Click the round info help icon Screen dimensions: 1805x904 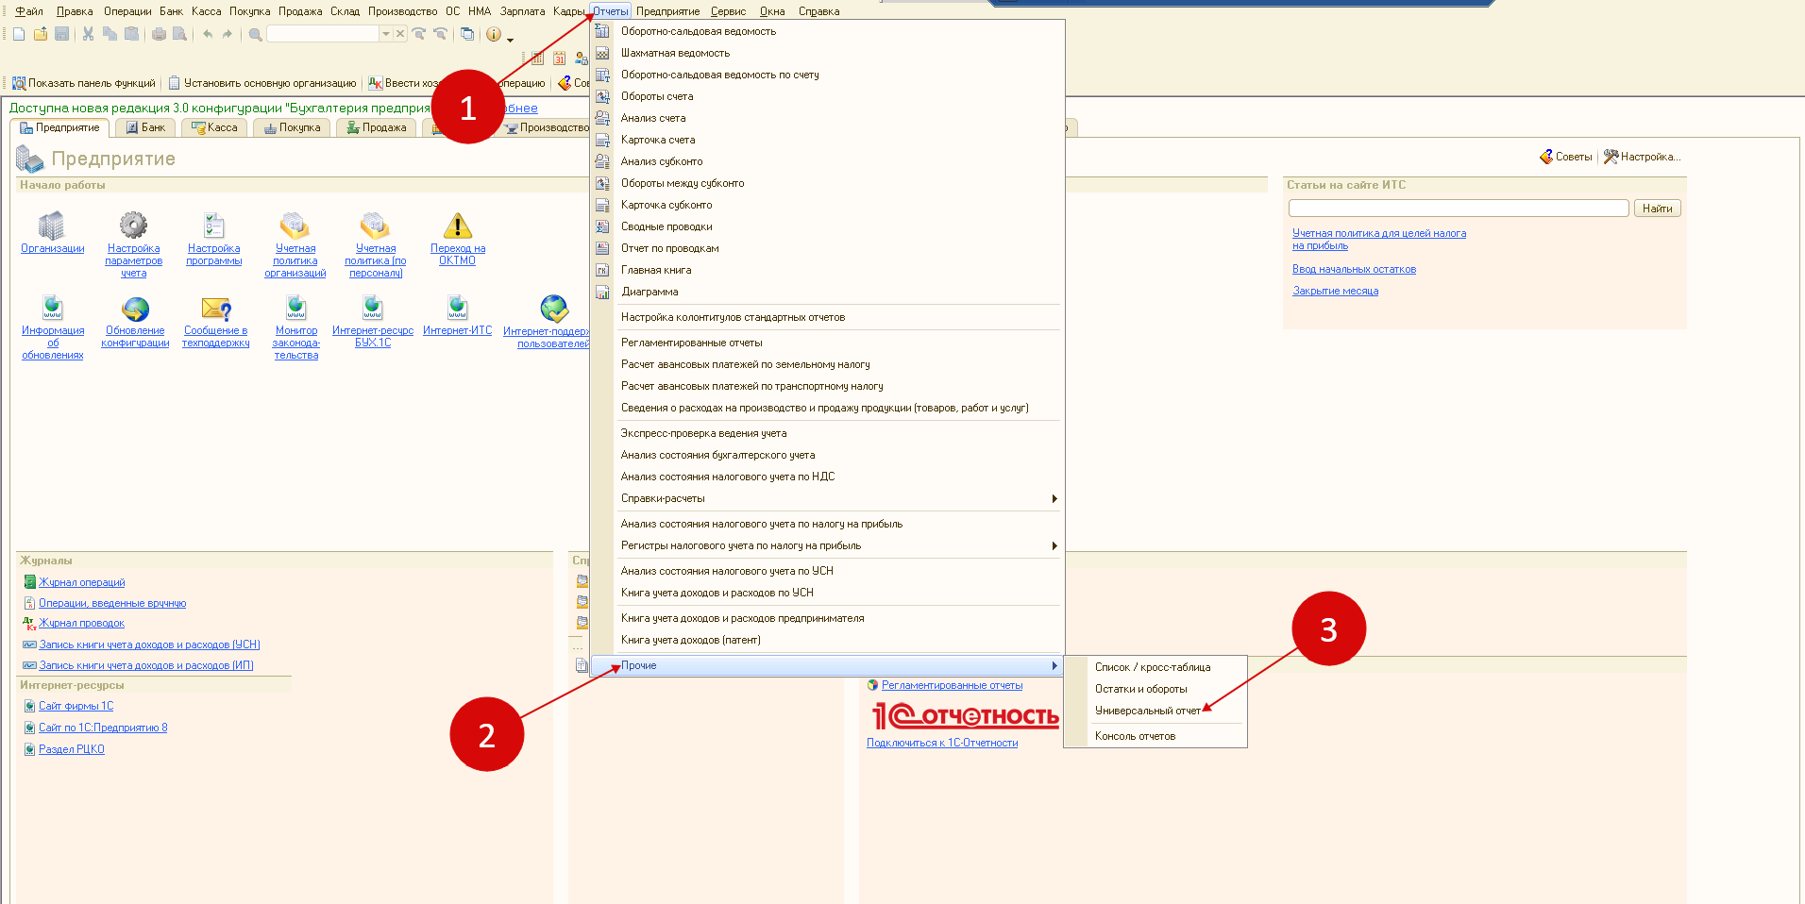tap(494, 34)
